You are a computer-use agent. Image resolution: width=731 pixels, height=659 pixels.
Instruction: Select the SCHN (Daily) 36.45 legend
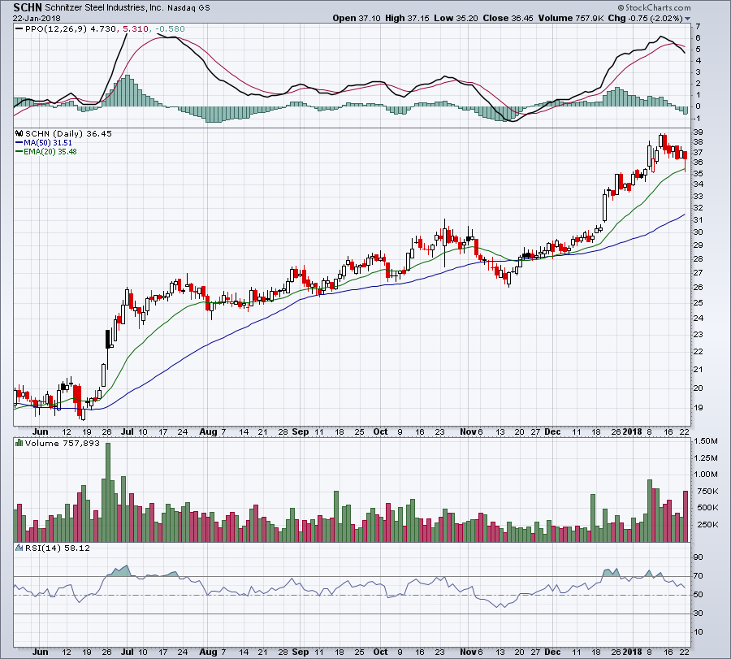point(68,133)
